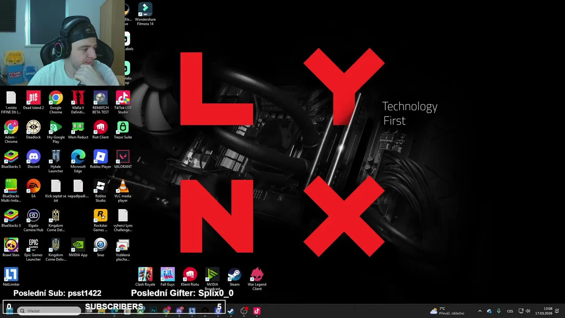Launch the Brawl Stars desktop icon

[11, 248]
